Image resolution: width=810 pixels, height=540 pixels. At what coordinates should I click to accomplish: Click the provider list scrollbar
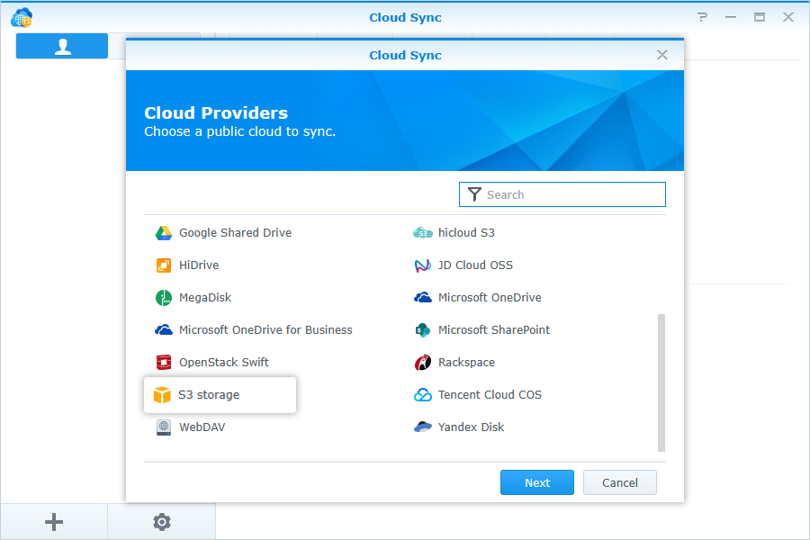661,382
